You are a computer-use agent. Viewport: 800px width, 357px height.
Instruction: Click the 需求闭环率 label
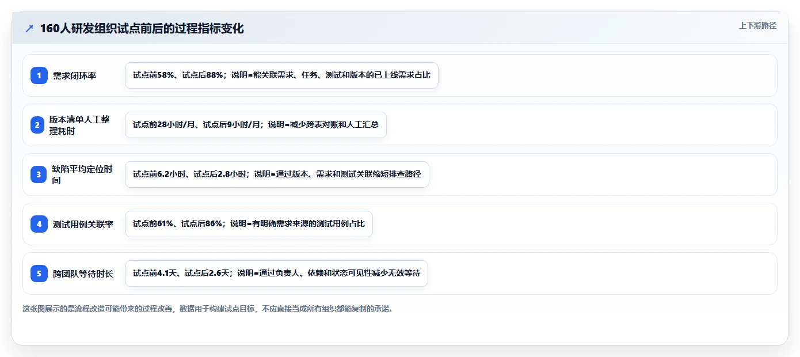[74, 75]
